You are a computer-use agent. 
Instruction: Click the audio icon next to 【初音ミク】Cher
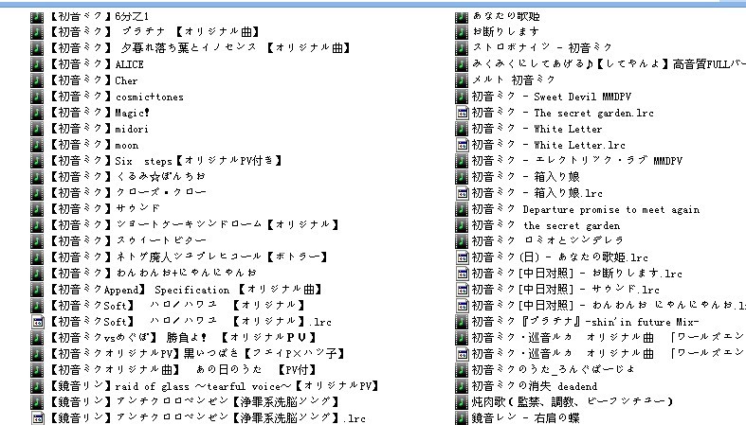tap(37, 80)
